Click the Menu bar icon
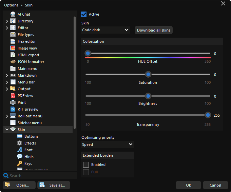This screenshot has width=231, height=192. [13, 82]
